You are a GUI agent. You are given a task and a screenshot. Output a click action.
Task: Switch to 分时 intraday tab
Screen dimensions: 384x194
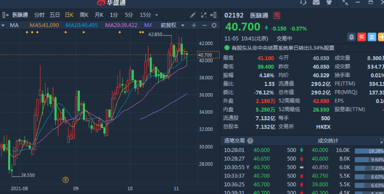pos(39,15)
